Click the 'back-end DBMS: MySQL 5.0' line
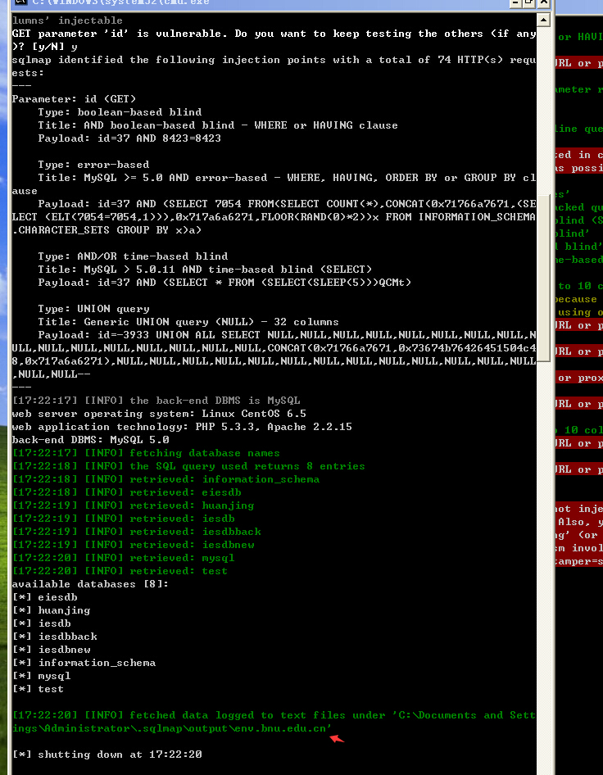The image size is (603, 775). [90, 440]
